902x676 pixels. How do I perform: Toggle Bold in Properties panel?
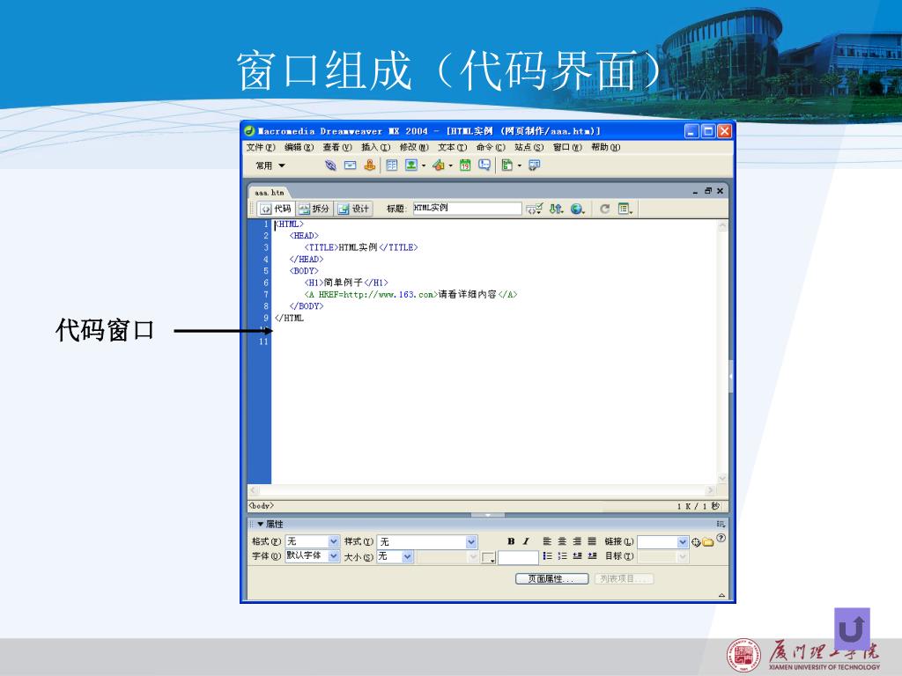[x=511, y=541]
